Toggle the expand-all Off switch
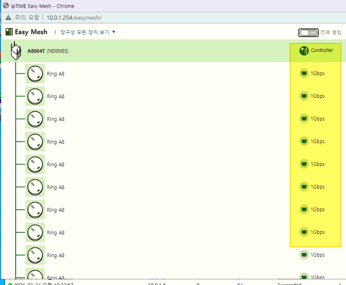 click(308, 33)
